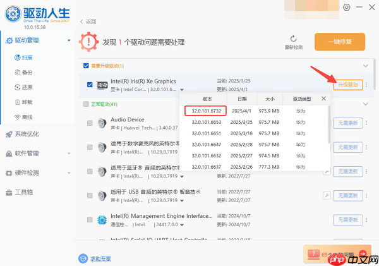The width and height of the screenshot is (379, 266).
Task: Click the 驱动人生 logo icon
Action: [13, 14]
